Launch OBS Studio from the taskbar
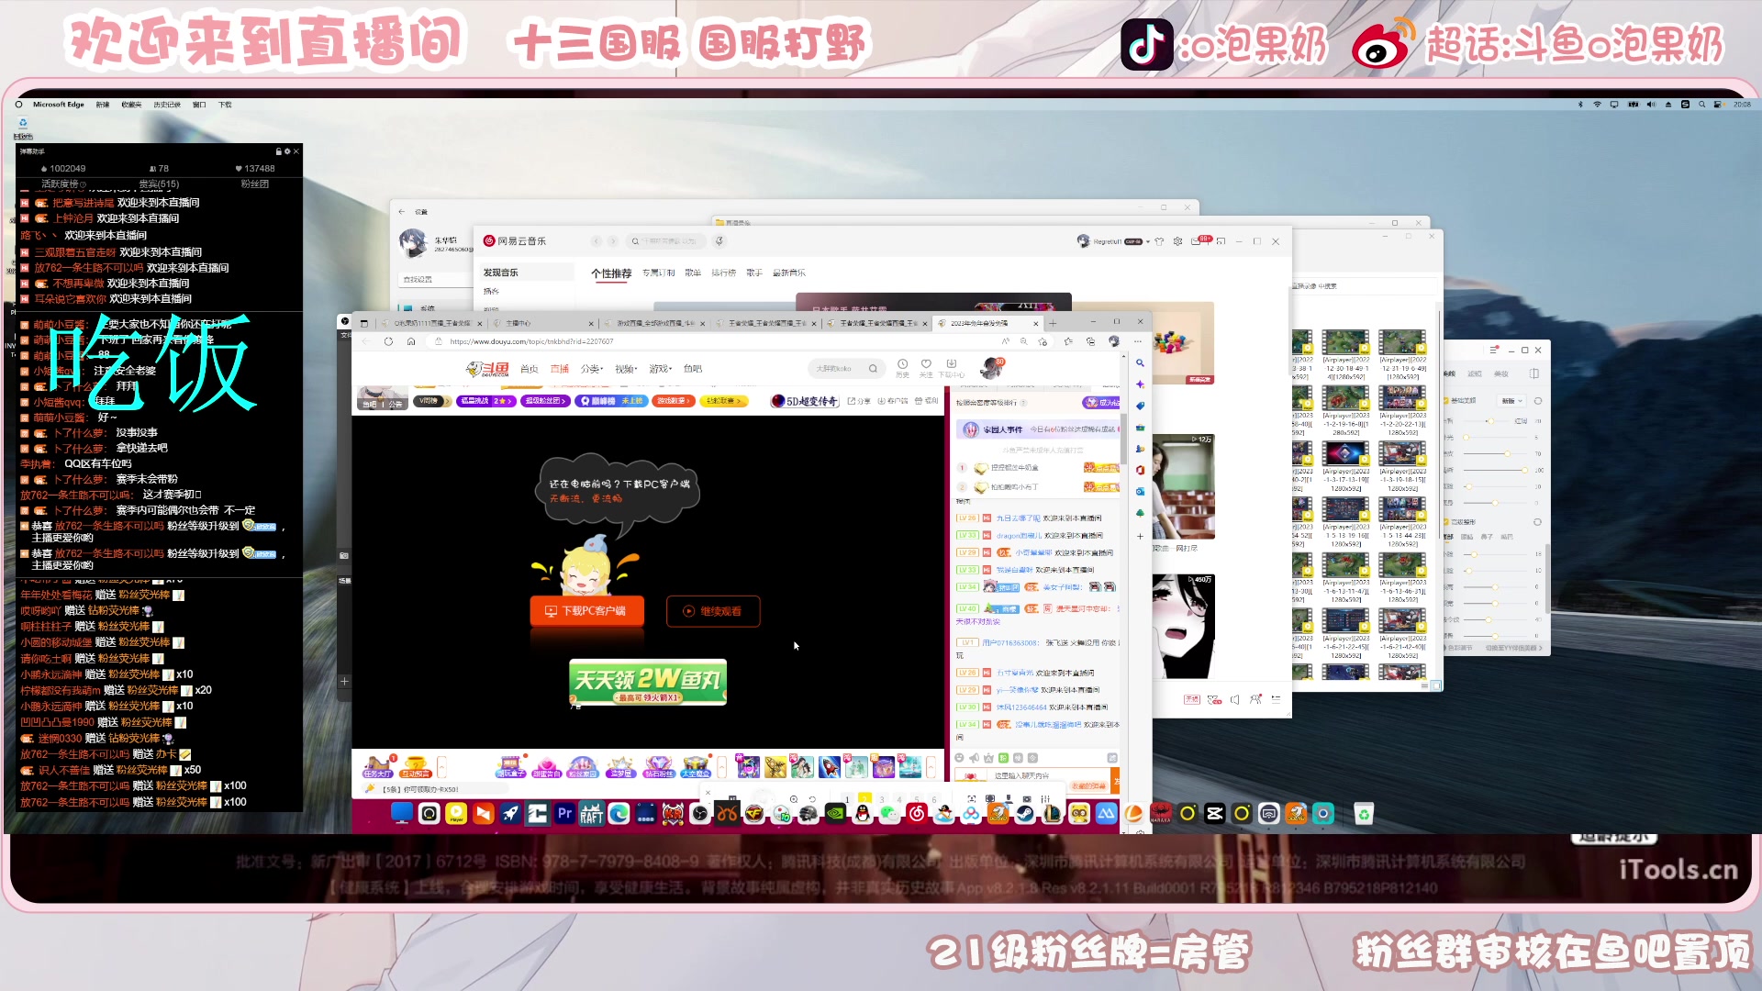This screenshot has height=991, width=1762. click(x=698, y=813)
